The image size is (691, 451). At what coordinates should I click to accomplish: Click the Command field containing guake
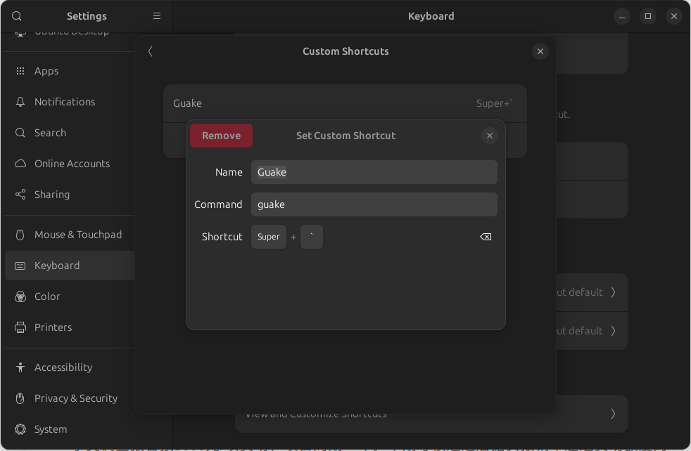pos(374,204)
